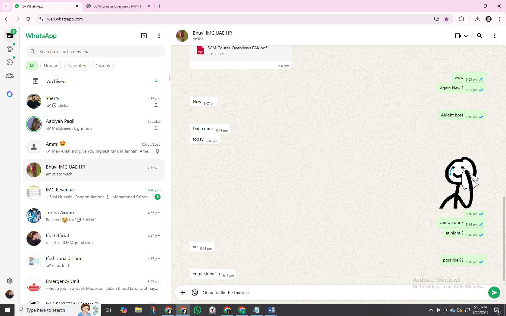This screenshot has height=316, width=506.
Task: Click the message input field
Action: (x=343, y=293)
